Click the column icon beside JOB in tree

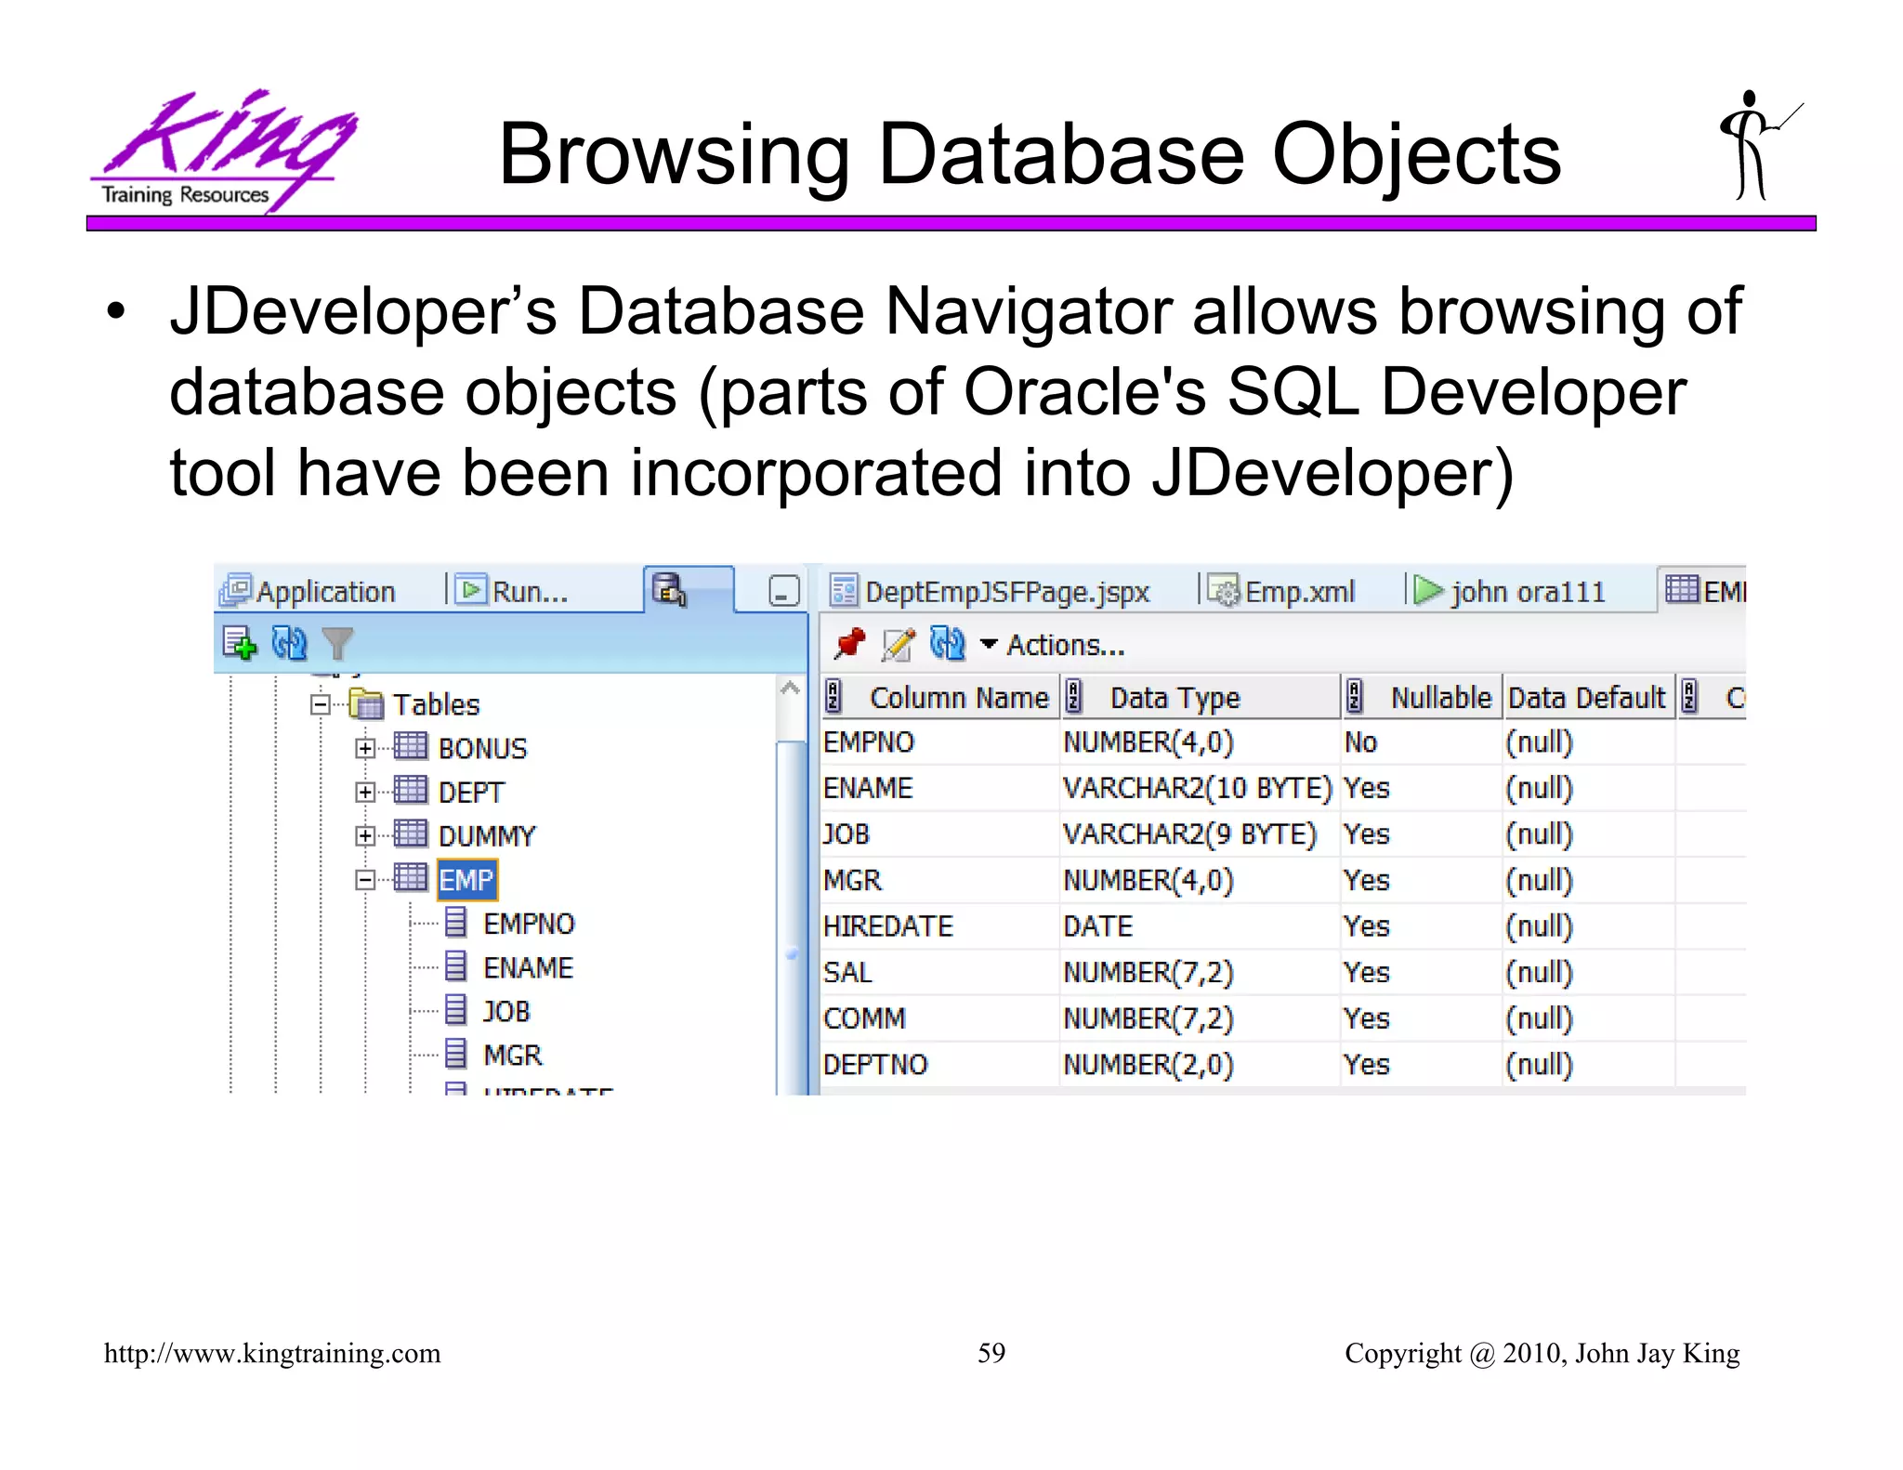pos(455,1009)
